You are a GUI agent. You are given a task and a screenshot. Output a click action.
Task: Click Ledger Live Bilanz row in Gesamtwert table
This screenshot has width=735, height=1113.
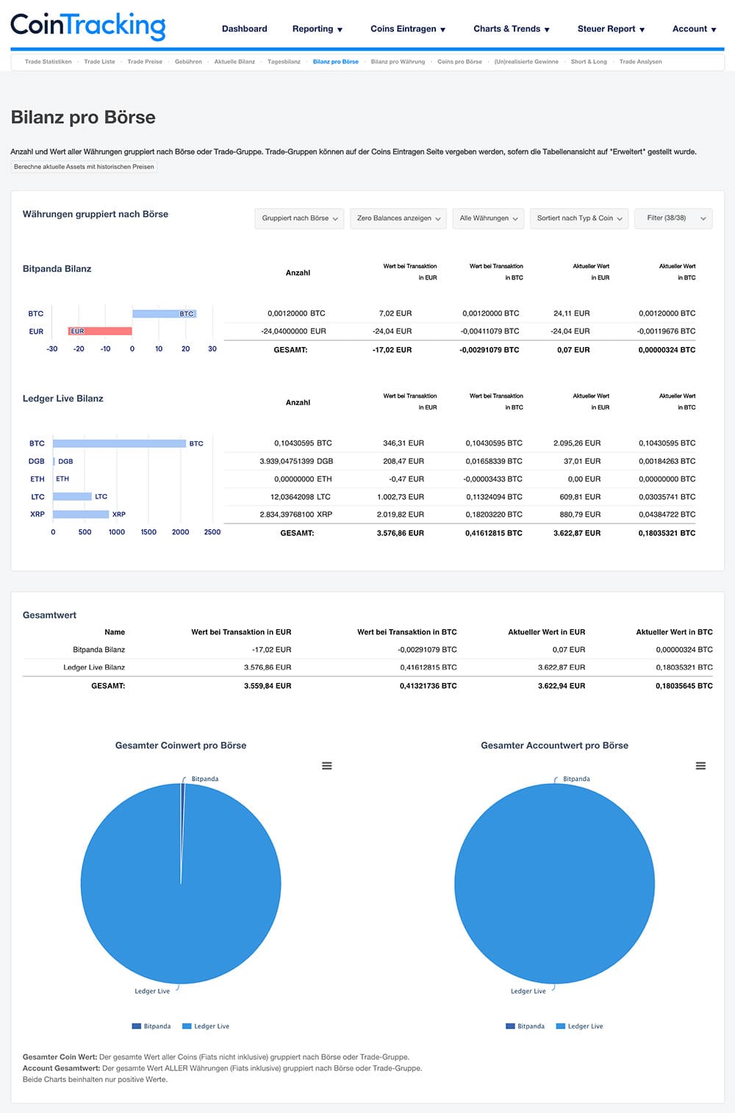pyautogui.click(x=367, y=668)
